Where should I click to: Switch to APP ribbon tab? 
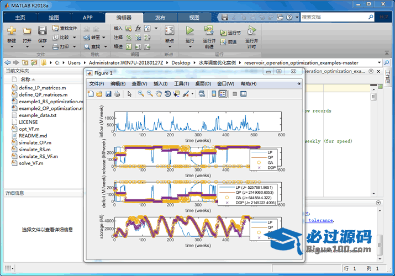[88, 18]
